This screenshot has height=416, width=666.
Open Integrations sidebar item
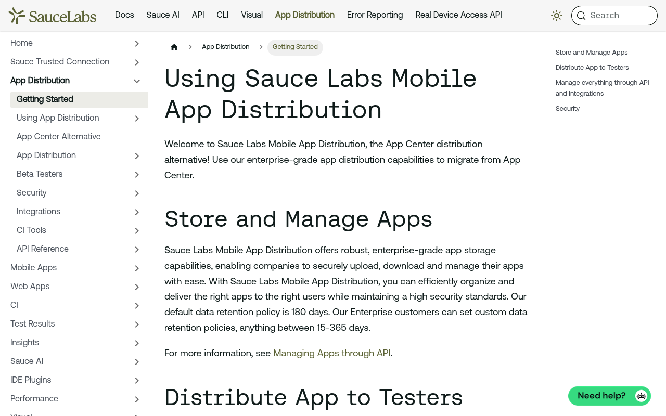point(39,212)
